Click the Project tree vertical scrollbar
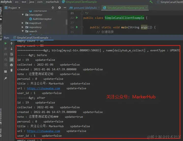The width and height of the screenshot is (183, 141). tap(67, 22)
